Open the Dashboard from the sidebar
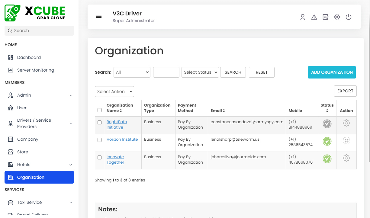 click(29, 57)
